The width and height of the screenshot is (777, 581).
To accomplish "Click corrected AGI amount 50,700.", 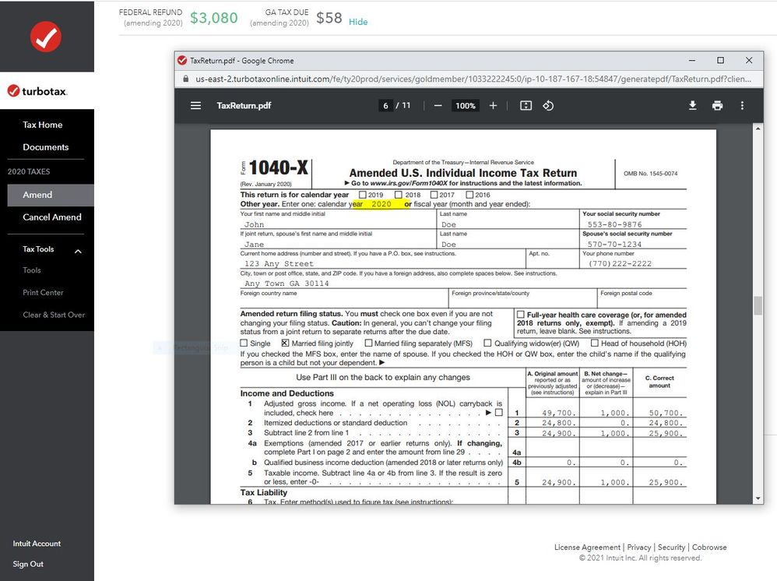I will [x=666, y=413].
